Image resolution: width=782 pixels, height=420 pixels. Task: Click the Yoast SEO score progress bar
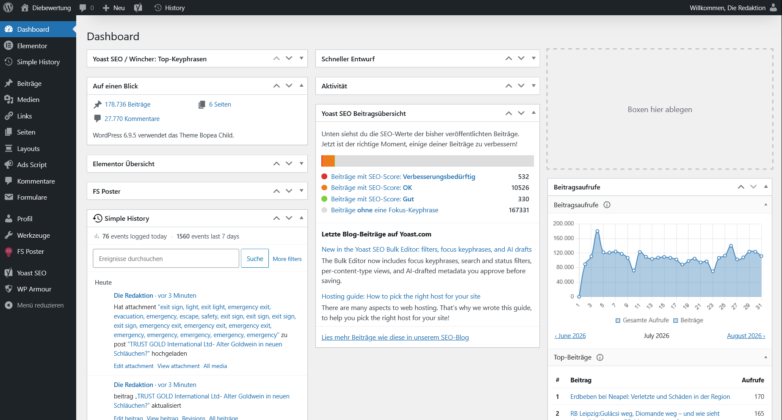[x=428, y=161]
